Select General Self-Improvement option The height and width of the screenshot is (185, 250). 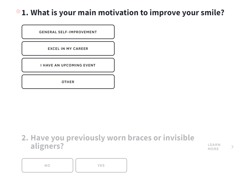[x=68, y=32]
